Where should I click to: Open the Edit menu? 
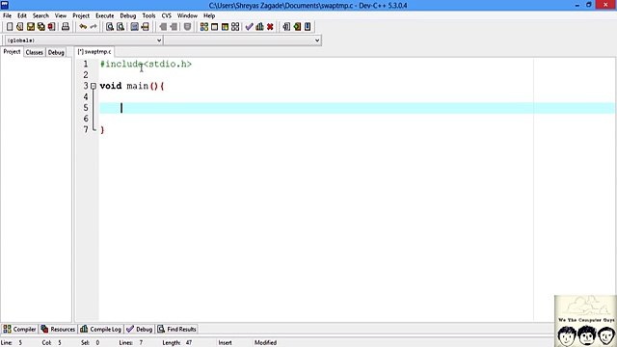coord(22,15)
